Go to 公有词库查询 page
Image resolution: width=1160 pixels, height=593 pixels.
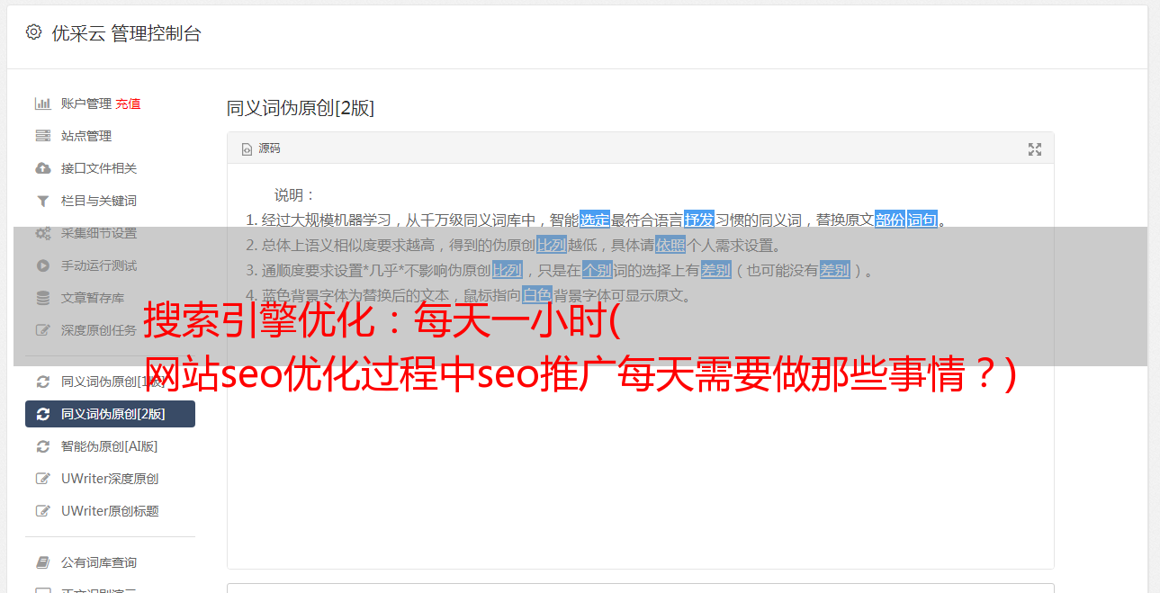pos(110,562)
